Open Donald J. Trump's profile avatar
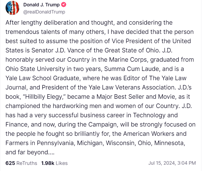Screen dimensions: 202x171 point(12,8)
